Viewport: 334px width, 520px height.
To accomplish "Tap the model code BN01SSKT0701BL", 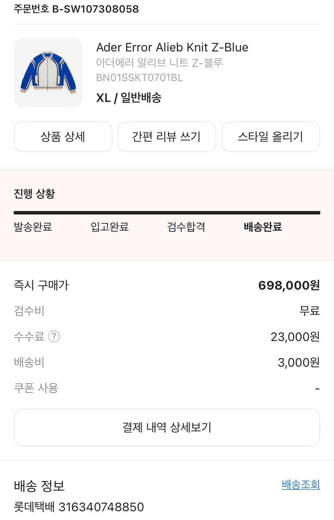I will coord(139,78).
